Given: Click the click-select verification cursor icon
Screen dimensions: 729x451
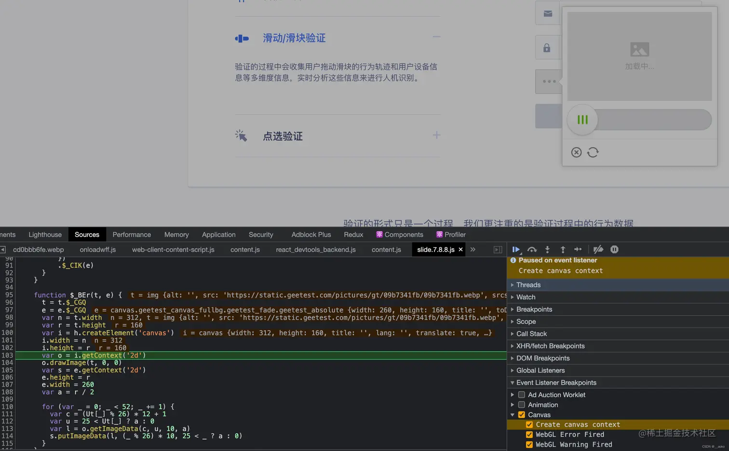Looking at the screenshot, I should point(241,136).
